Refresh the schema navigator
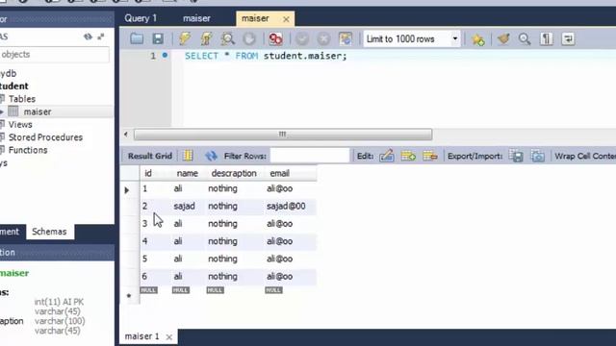Image resolution: width=616 pixels, height=346 pixels. tap(88, 37)
